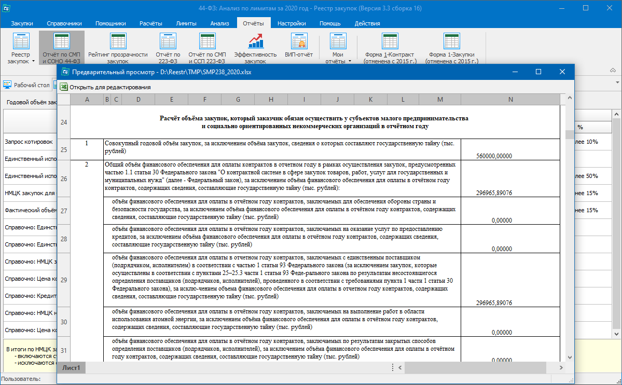Open the Анализ ribbon tab
The image size is (622, 385).
tap(220, 23)
